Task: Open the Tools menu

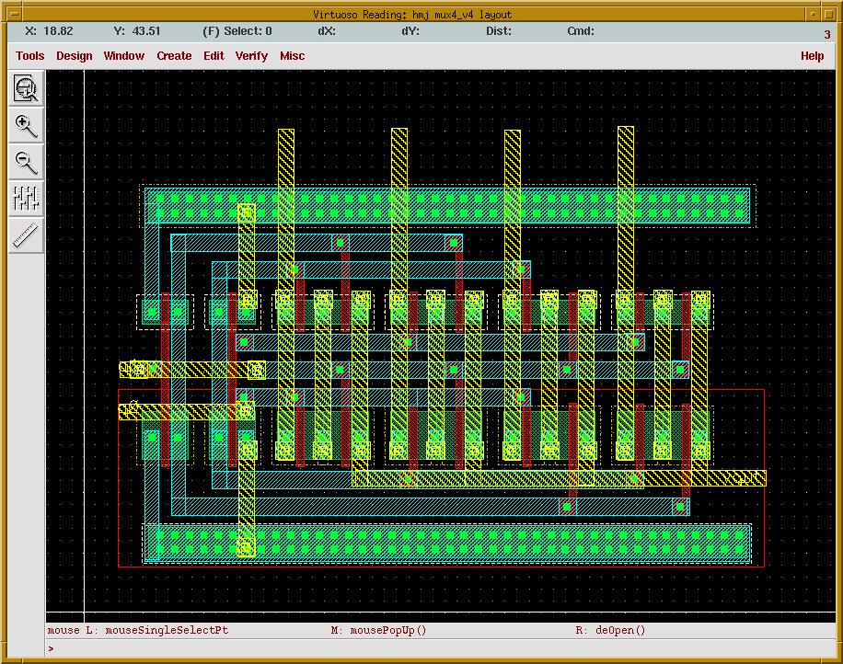Action: pos(29,56)
